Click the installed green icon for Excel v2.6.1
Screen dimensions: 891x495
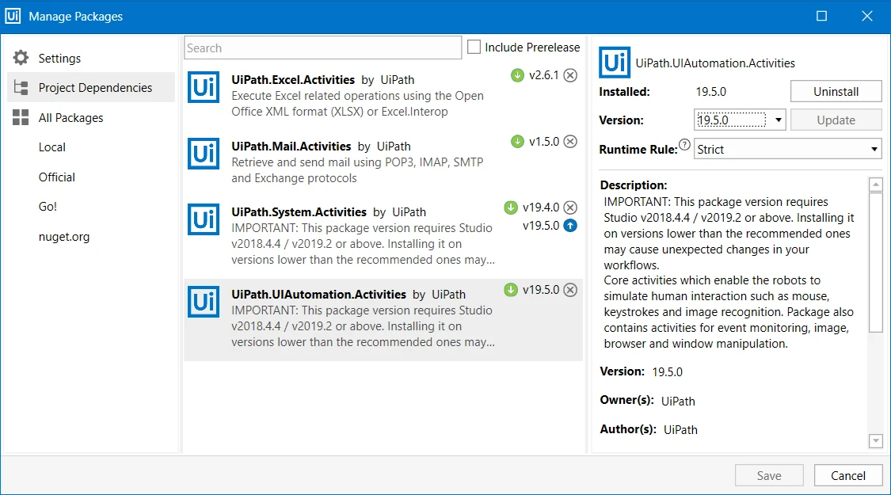tap(517, 75)
